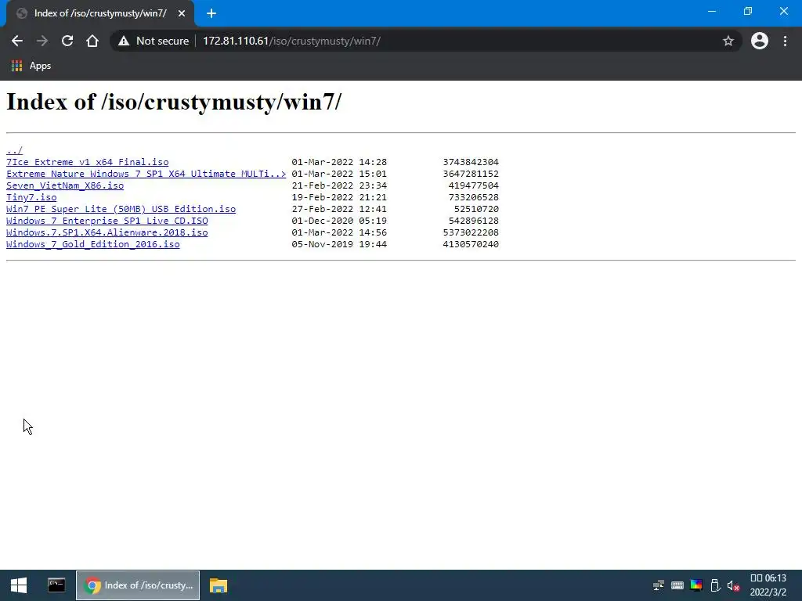Open a new browser tab
This screenshot has width=802, height=601.
click(x=211, y=14)
